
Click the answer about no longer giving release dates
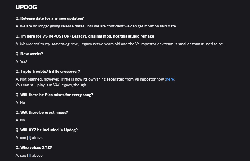click(96, 26)
